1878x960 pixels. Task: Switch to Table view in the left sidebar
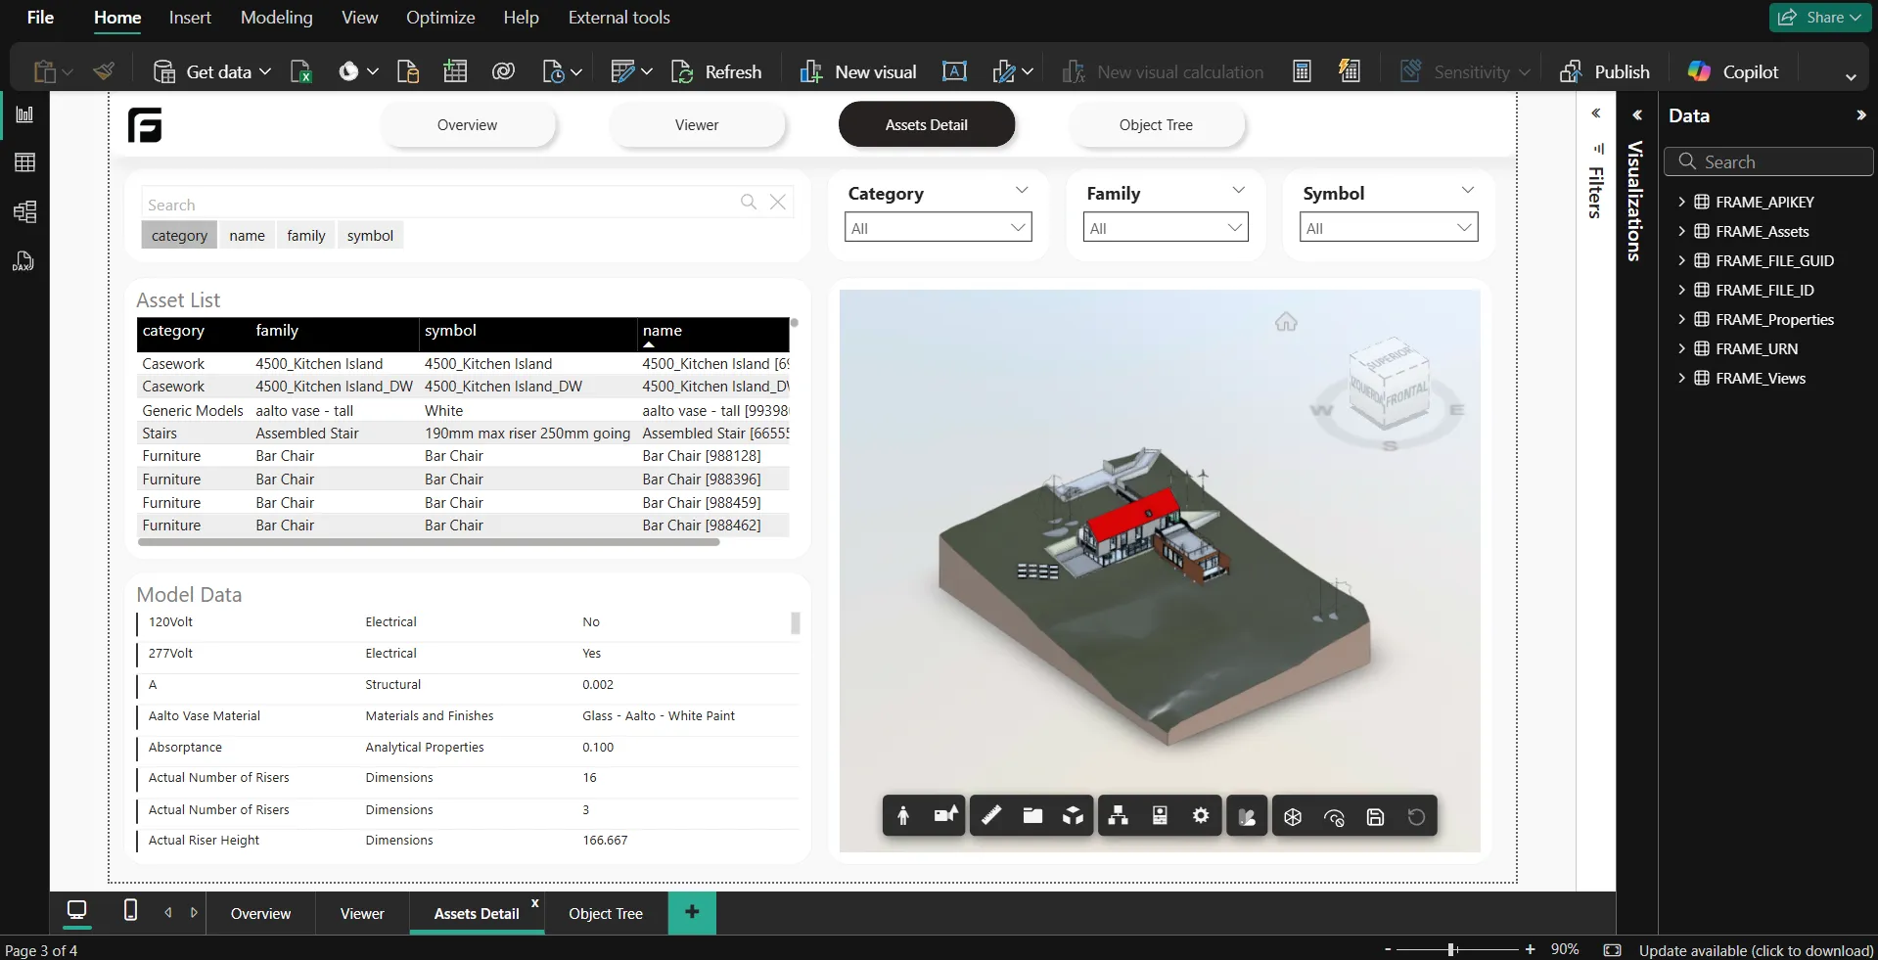pyautogui.click(x=24, y=162)
